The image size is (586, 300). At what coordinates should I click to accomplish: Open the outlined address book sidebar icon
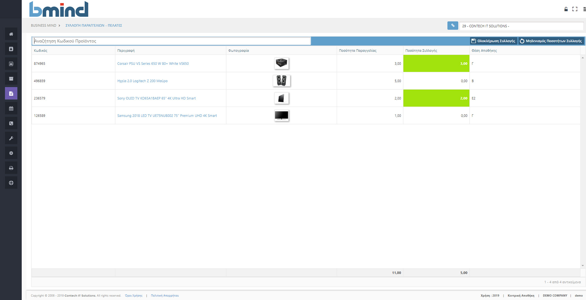click(x=11, y=64)
